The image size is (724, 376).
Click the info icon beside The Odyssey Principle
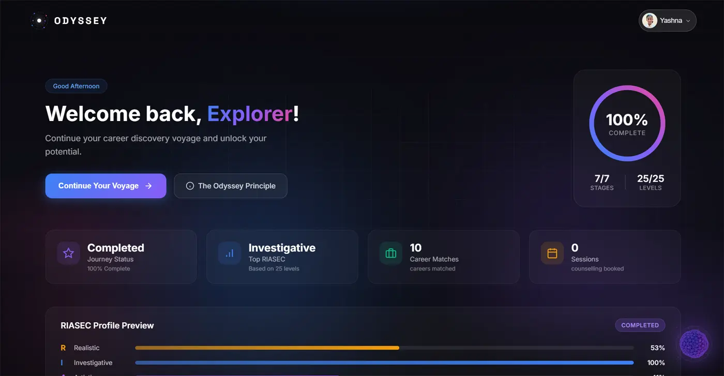(190, 186)
